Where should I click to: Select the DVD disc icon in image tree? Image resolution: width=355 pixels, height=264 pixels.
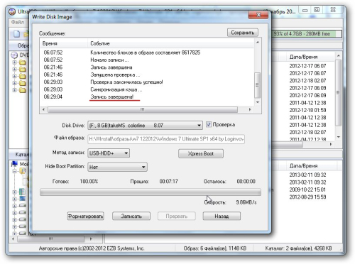(x=14, y=55)
